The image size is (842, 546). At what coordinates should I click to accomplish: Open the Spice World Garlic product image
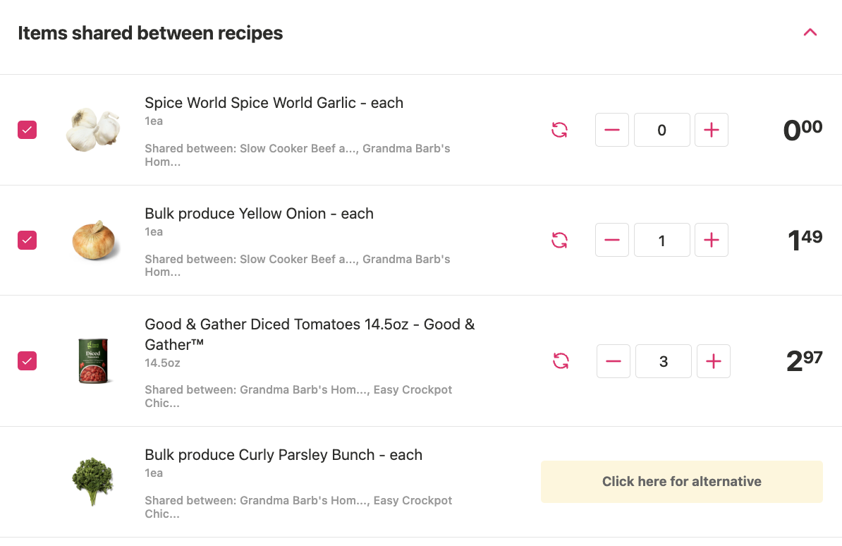pos(93,130)
